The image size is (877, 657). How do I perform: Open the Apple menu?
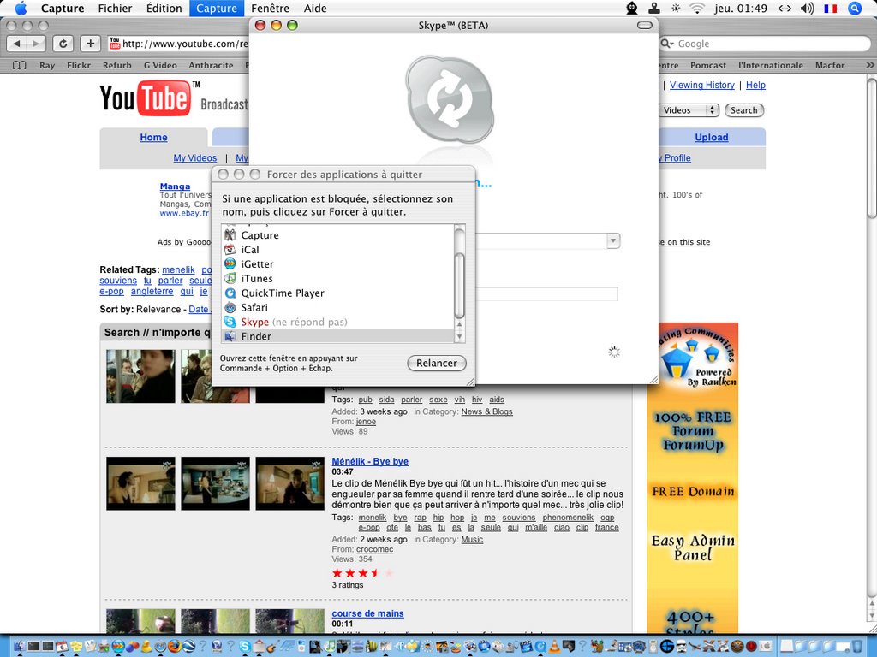pos(21,9)
